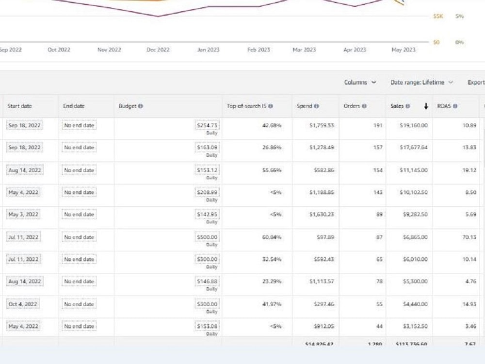
Task: Sort by ROAS column header
Action: pos(444,106)
